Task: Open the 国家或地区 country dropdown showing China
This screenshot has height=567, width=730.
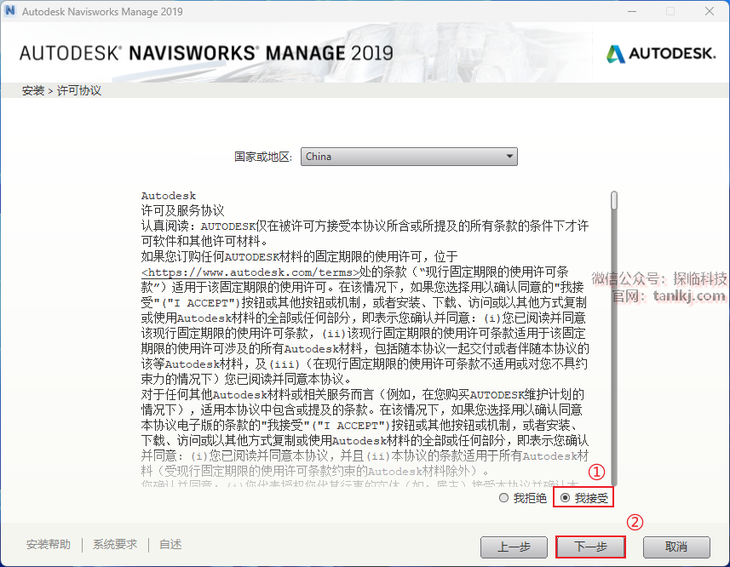Action: [409, 157]
